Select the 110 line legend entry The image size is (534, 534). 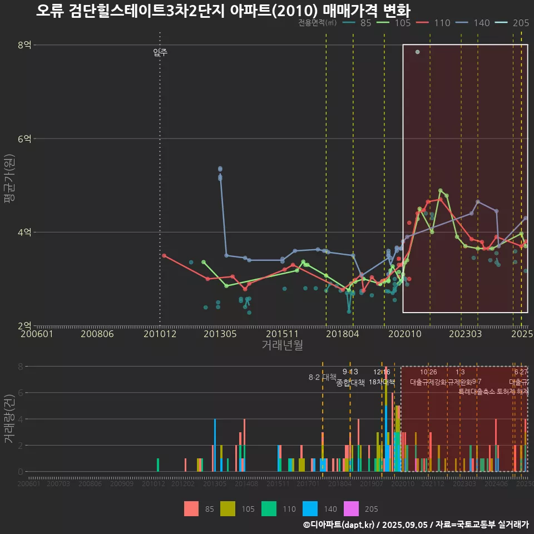point(433,23)
